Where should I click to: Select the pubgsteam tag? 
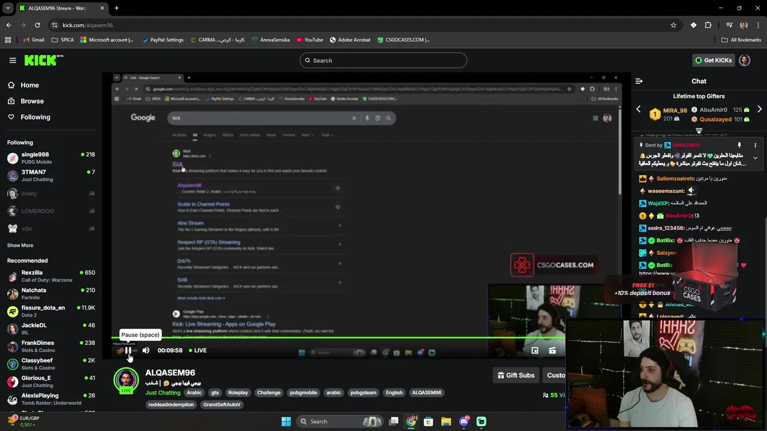click(x=363, y=393)
